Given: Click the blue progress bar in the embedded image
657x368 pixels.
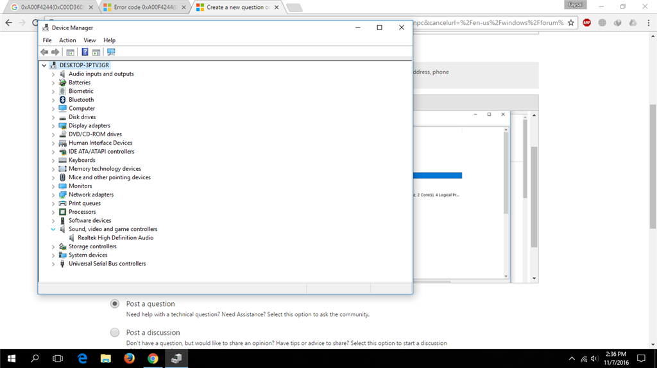Looking at the screenshot, I should click(438, 175).
